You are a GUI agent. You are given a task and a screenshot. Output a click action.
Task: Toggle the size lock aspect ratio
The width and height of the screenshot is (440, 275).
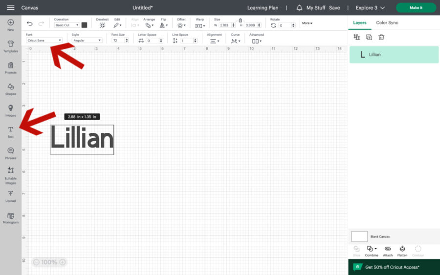tap(240, 20)
